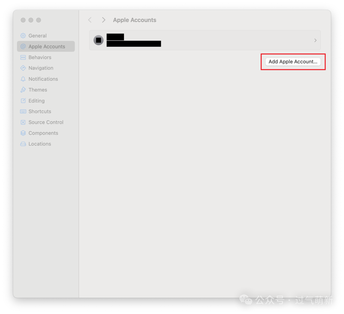Click the Locations drive icon
The width and height of the screenshot is (344, 314).
pyautogui.click(x=23, y=144)
